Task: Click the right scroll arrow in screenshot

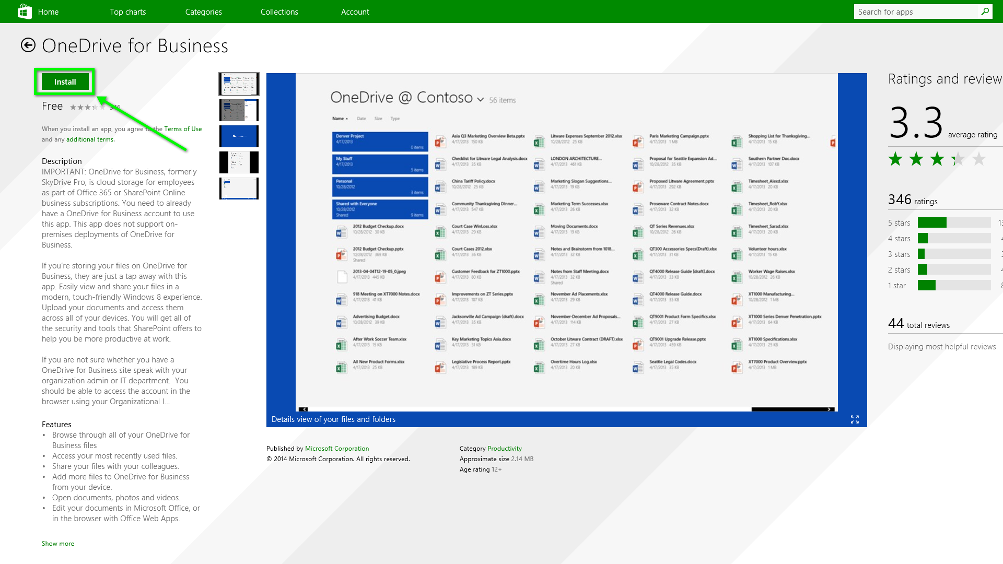Action: (x=830, y=409)
